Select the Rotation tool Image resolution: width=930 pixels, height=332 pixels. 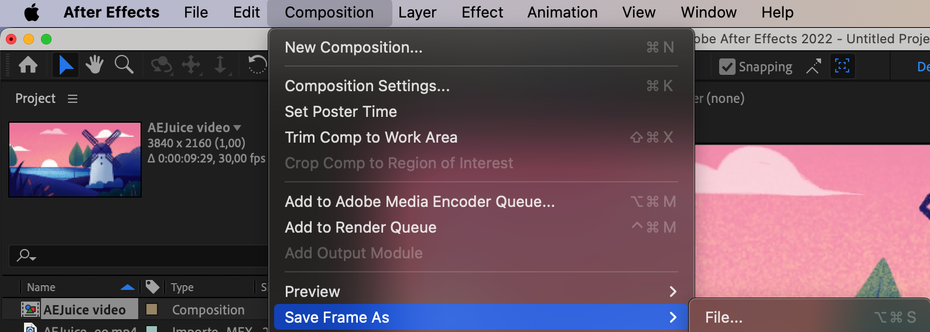coord(257,65)
